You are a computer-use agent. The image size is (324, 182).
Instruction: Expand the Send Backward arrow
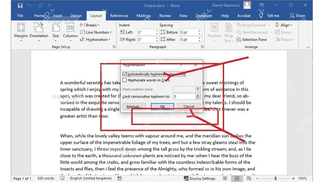pyautogui.click(x=271, y=32)
